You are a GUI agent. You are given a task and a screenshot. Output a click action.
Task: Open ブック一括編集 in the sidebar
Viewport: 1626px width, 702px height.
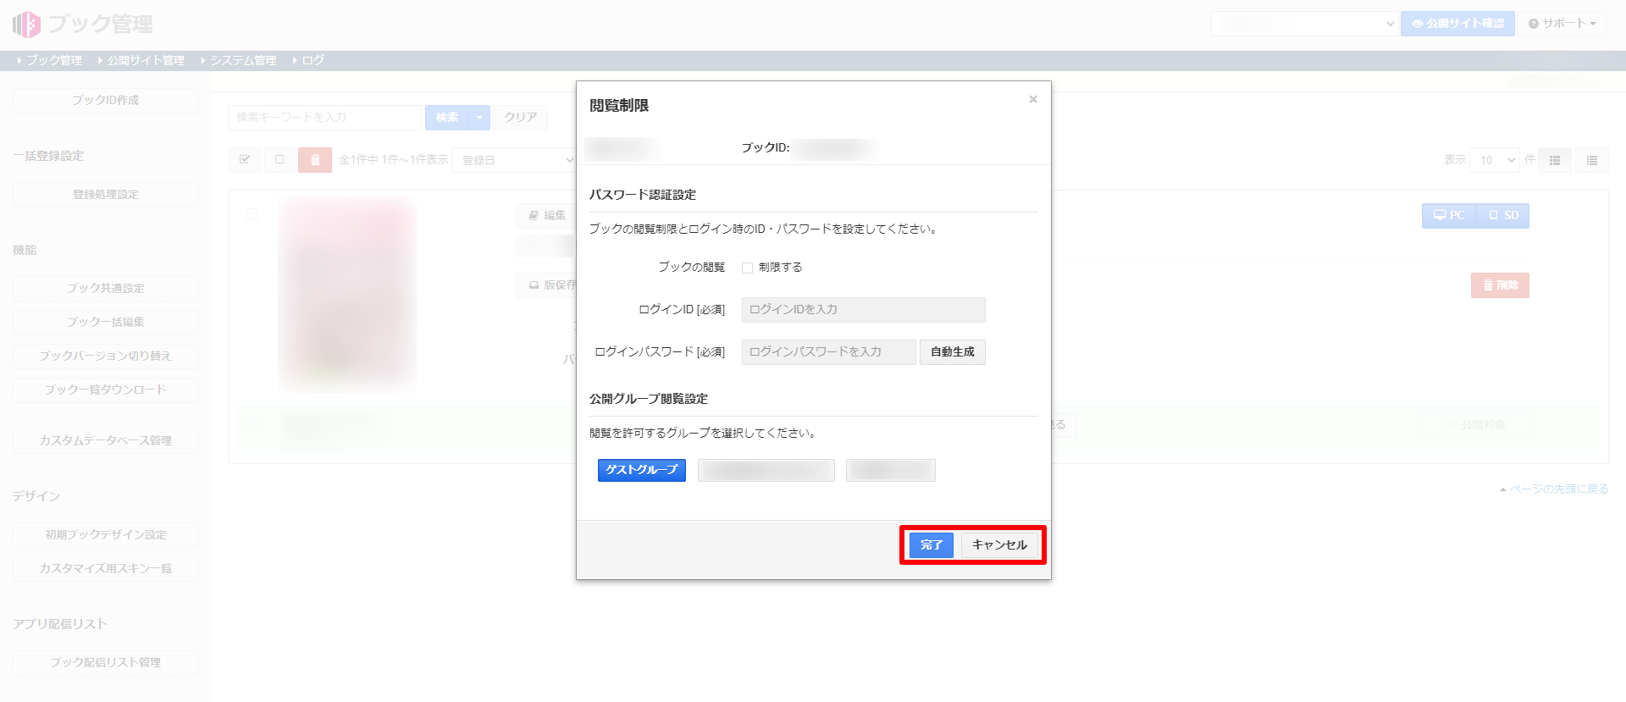pyautogui.click(x=106, y=323)
